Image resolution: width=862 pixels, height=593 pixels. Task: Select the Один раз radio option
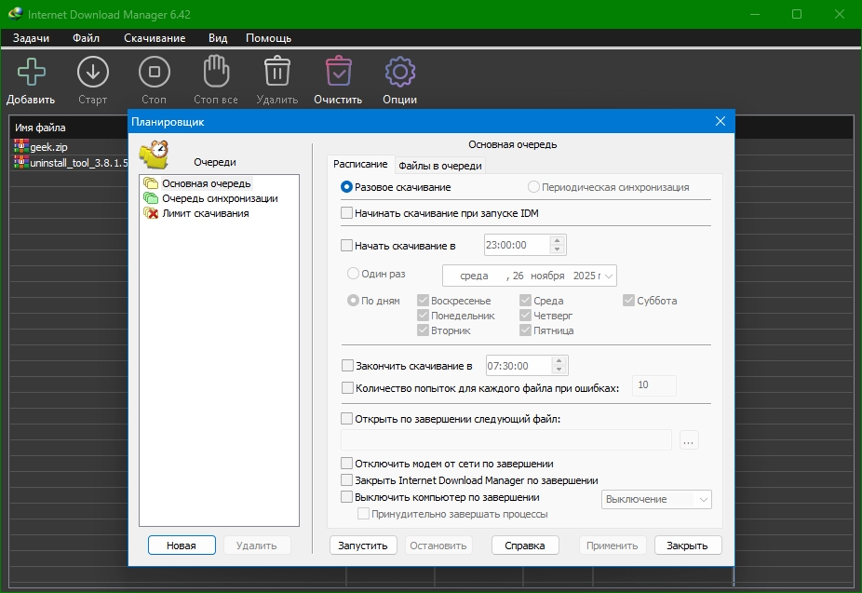[x=353, y=273]
